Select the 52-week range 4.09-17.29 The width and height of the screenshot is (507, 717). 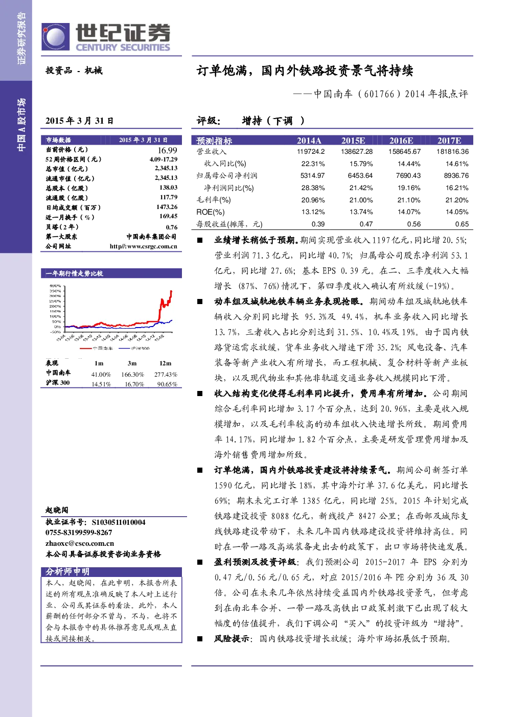(164, 159)
